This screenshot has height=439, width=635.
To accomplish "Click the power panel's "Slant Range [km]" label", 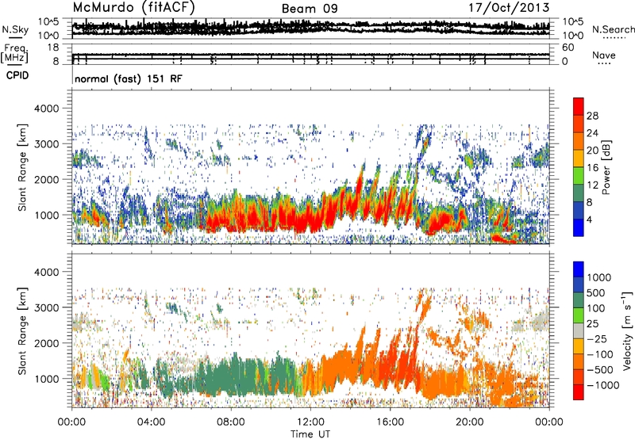I will tap(22, 168).
